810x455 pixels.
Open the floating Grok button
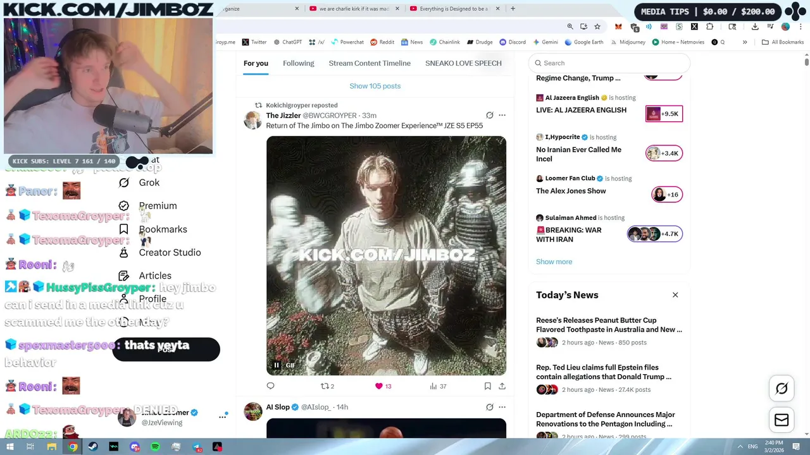pyautogui.click(x=782, y=389)
